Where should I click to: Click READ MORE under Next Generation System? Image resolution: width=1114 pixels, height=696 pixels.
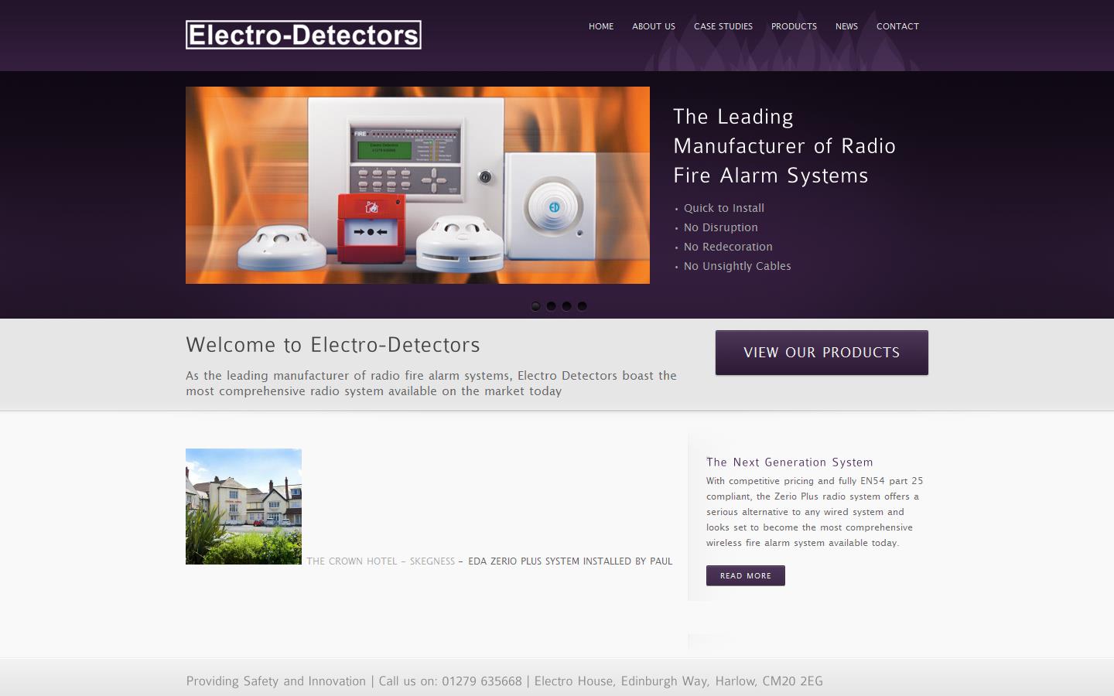pos(745,575)
